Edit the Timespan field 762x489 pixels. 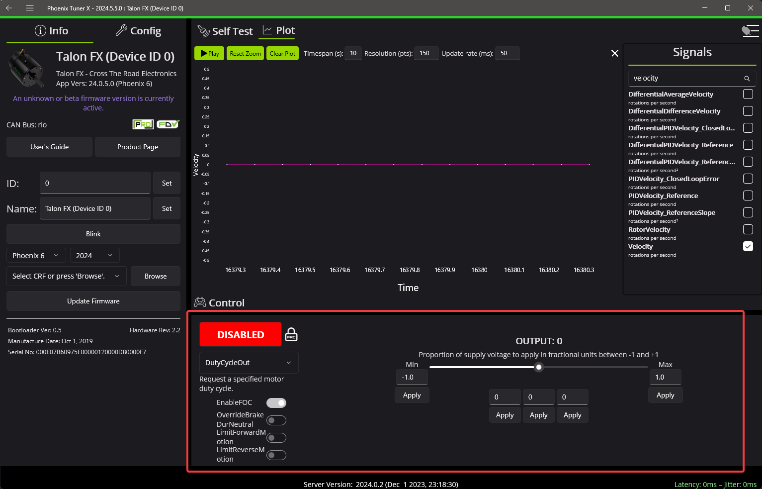point(353,53)
